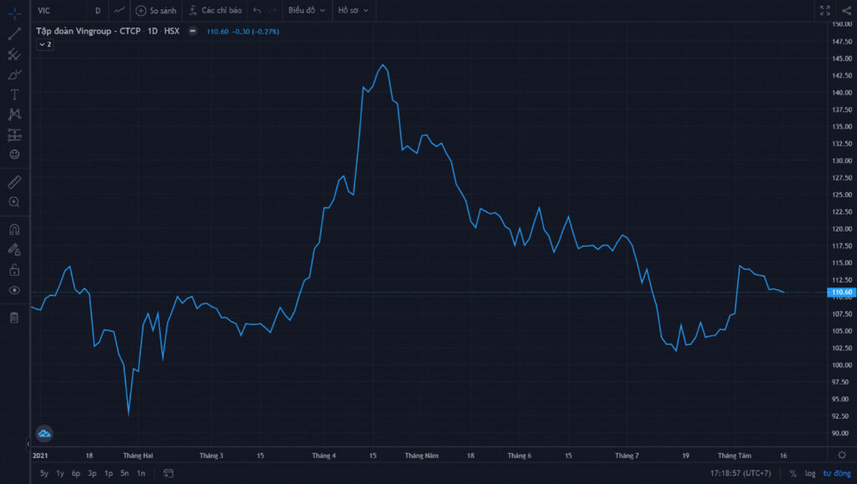Collapse the left drawing toolbar arrow

point(28,444)
